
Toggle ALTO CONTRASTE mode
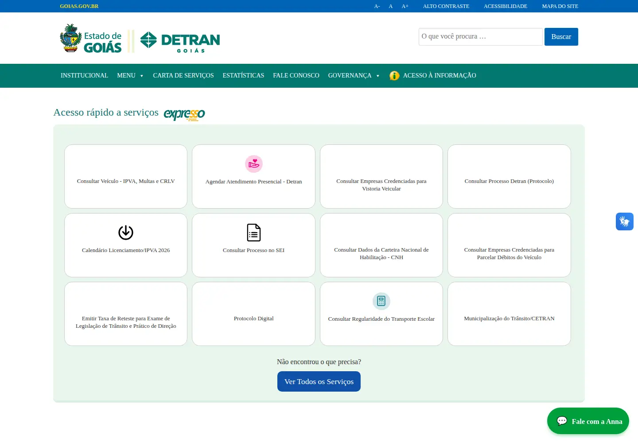pyautogui.click(x=446, y=6)
